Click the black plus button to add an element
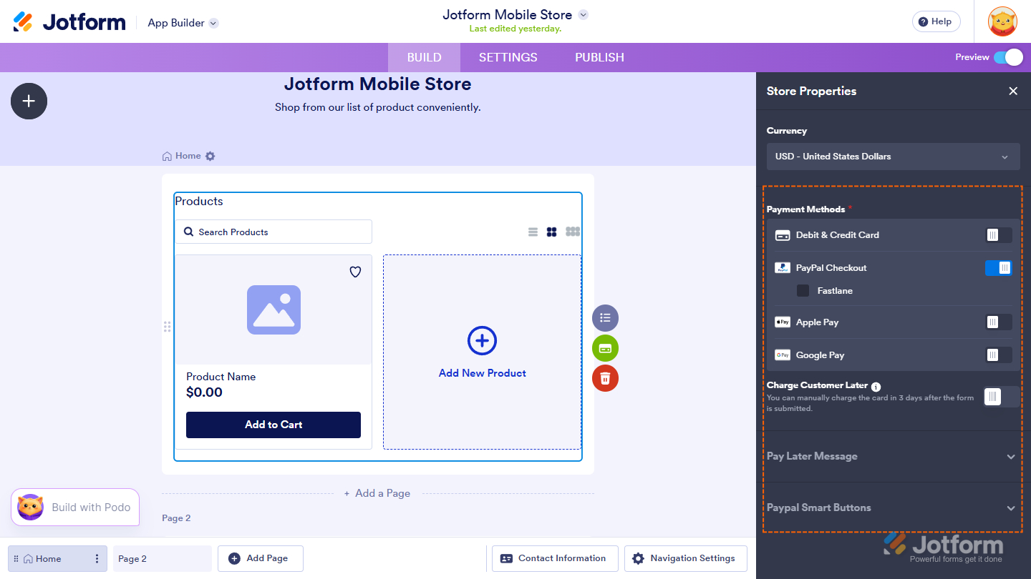The height and width of the screenshot is (579, 1031). tap(29, 101)
